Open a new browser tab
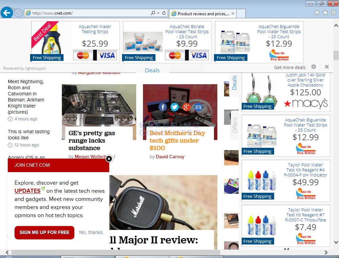The image size is (339, 258). point(241,14)
